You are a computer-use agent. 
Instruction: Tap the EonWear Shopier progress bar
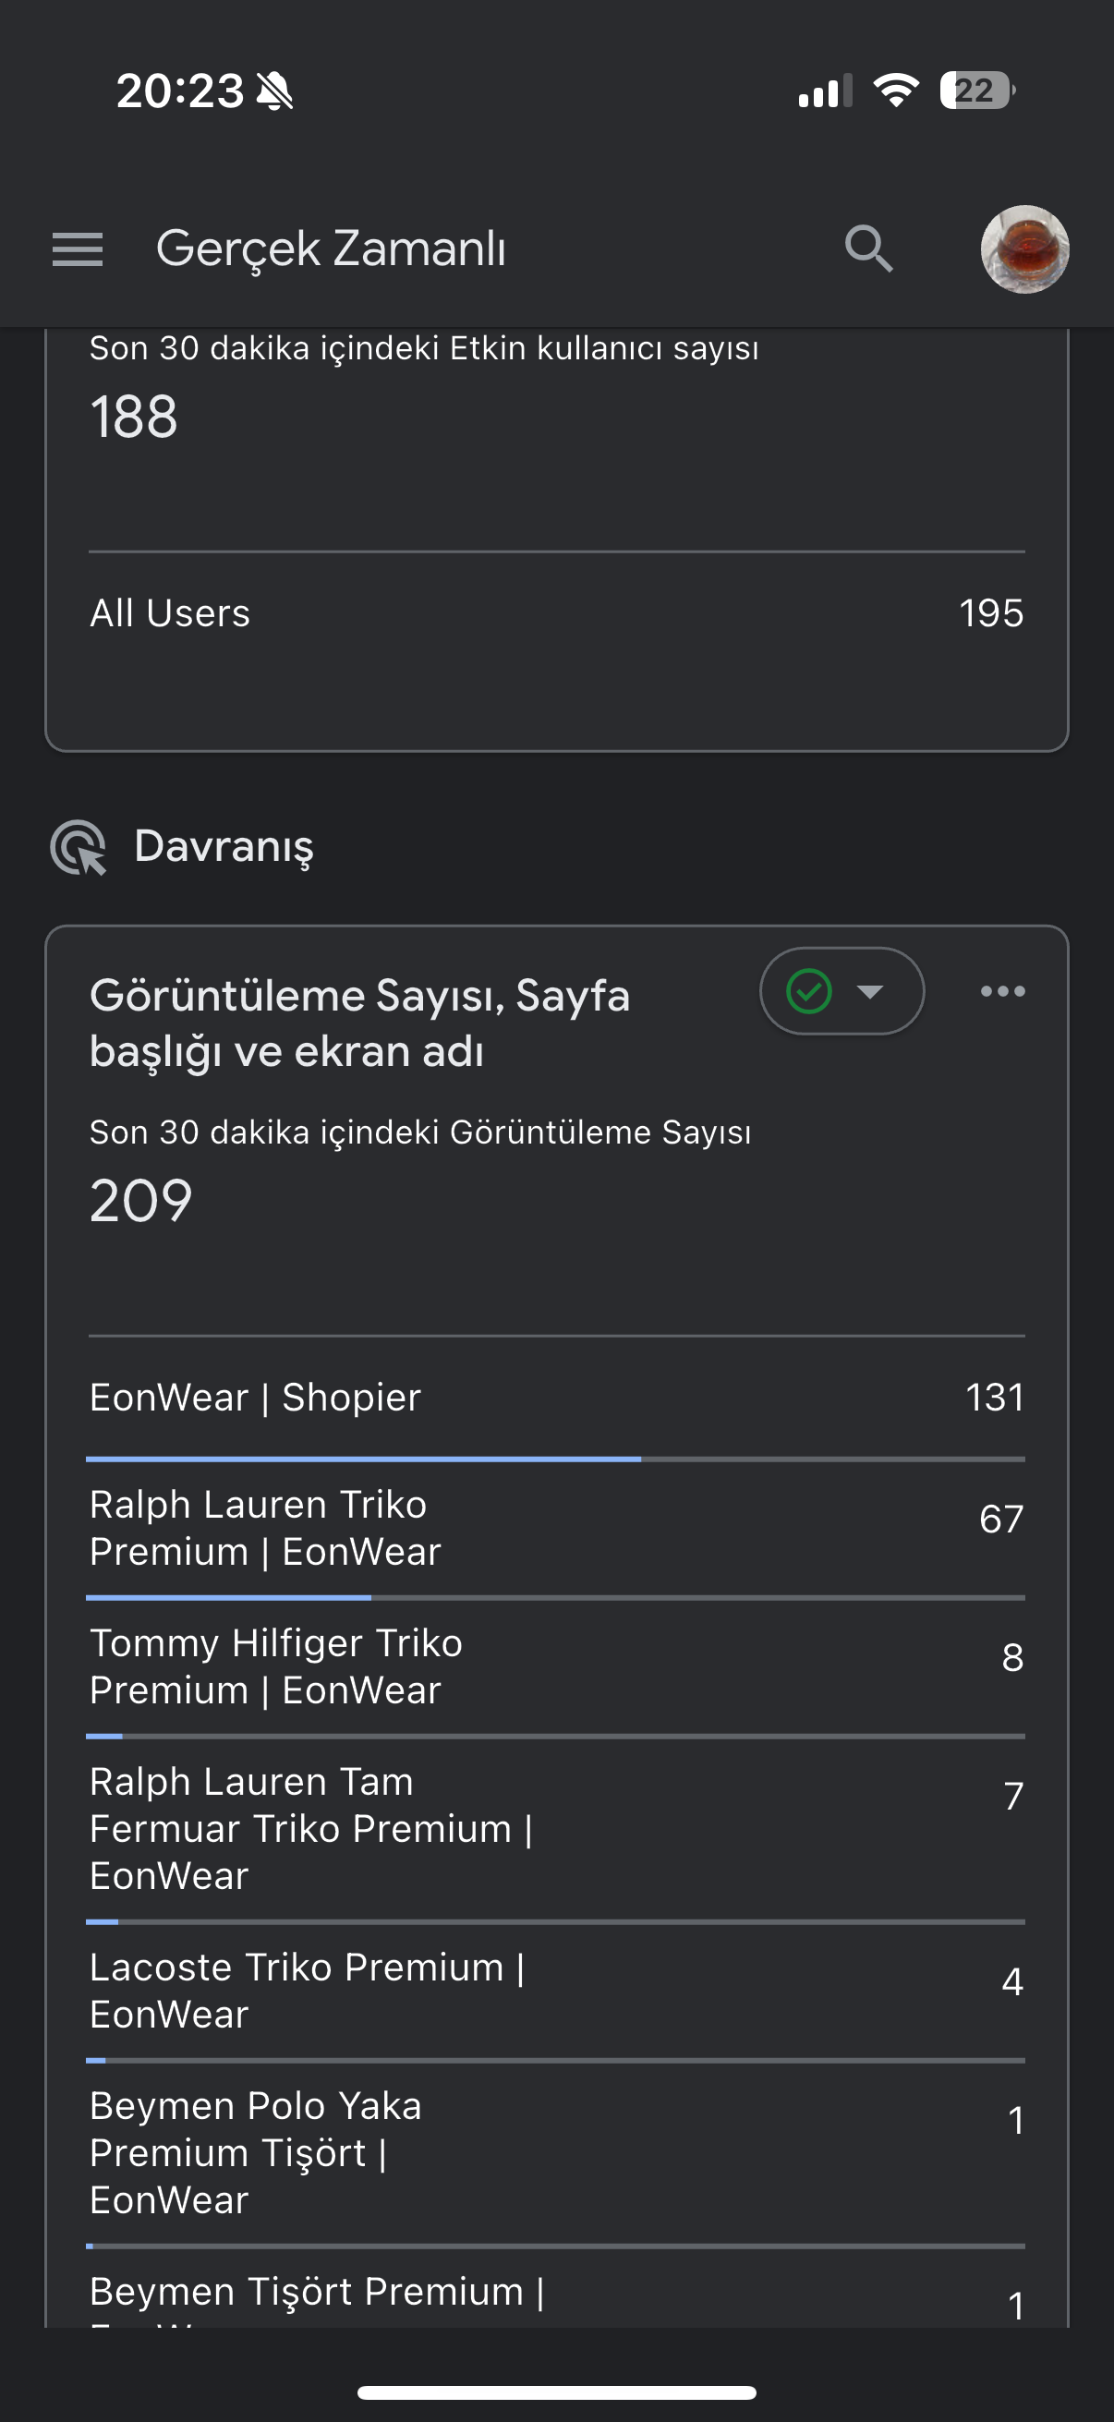point(554,1459)
